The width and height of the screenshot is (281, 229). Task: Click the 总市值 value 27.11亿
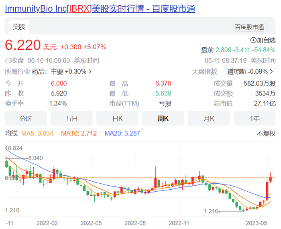pos(265,103)
